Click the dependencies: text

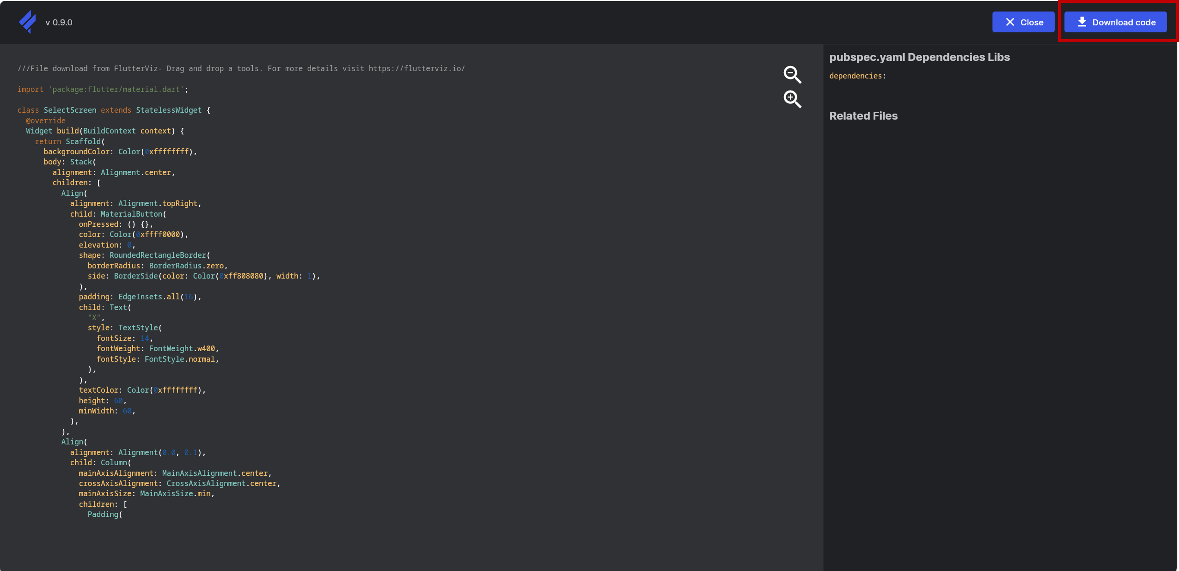click(x=857, y=76)
